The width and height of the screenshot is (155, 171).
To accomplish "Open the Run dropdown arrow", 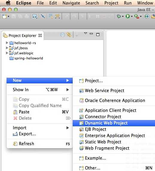I will point(132,16).
